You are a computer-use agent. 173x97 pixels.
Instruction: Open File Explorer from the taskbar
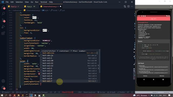(x=19, y=95)
